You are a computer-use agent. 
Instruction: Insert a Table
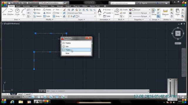(x=107, y=16)
